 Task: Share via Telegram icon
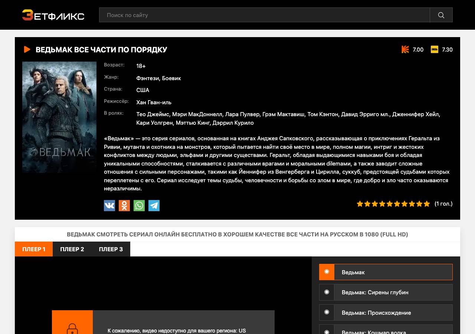154,206
